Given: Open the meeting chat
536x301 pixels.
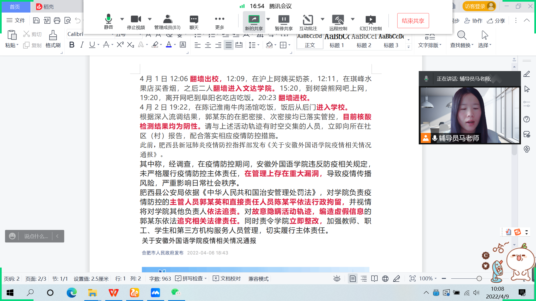Looking at the screenshot, I should (194, 22).
